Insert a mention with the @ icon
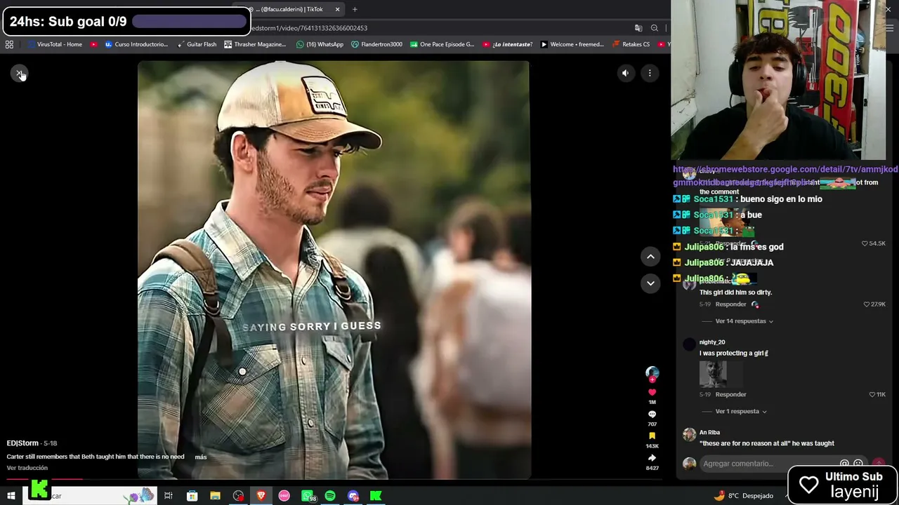Viewport: 899px width, 505px height. pyautogui.click(x=844, y=464)
